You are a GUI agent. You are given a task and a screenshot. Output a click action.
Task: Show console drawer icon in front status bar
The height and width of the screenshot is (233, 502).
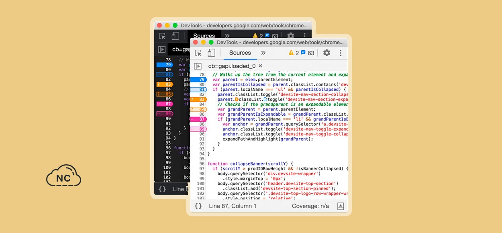point(340,206)
